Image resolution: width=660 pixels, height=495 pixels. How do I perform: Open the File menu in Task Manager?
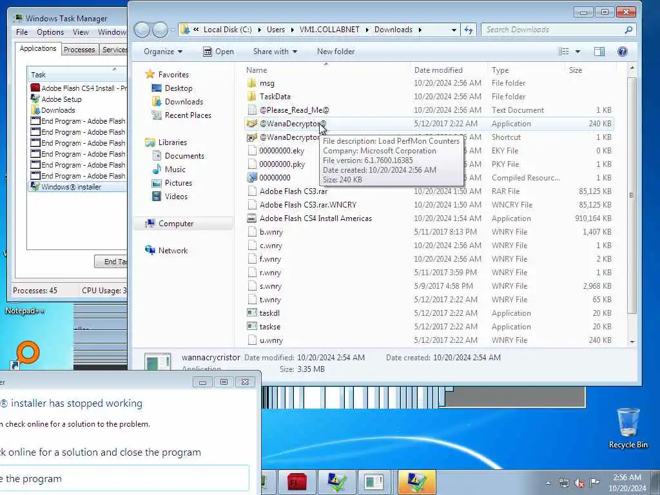click(22, 32)
